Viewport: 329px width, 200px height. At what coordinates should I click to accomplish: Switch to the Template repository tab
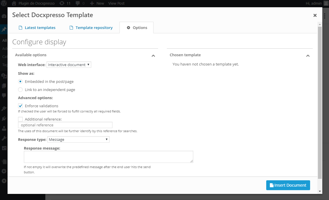(91, 28)
